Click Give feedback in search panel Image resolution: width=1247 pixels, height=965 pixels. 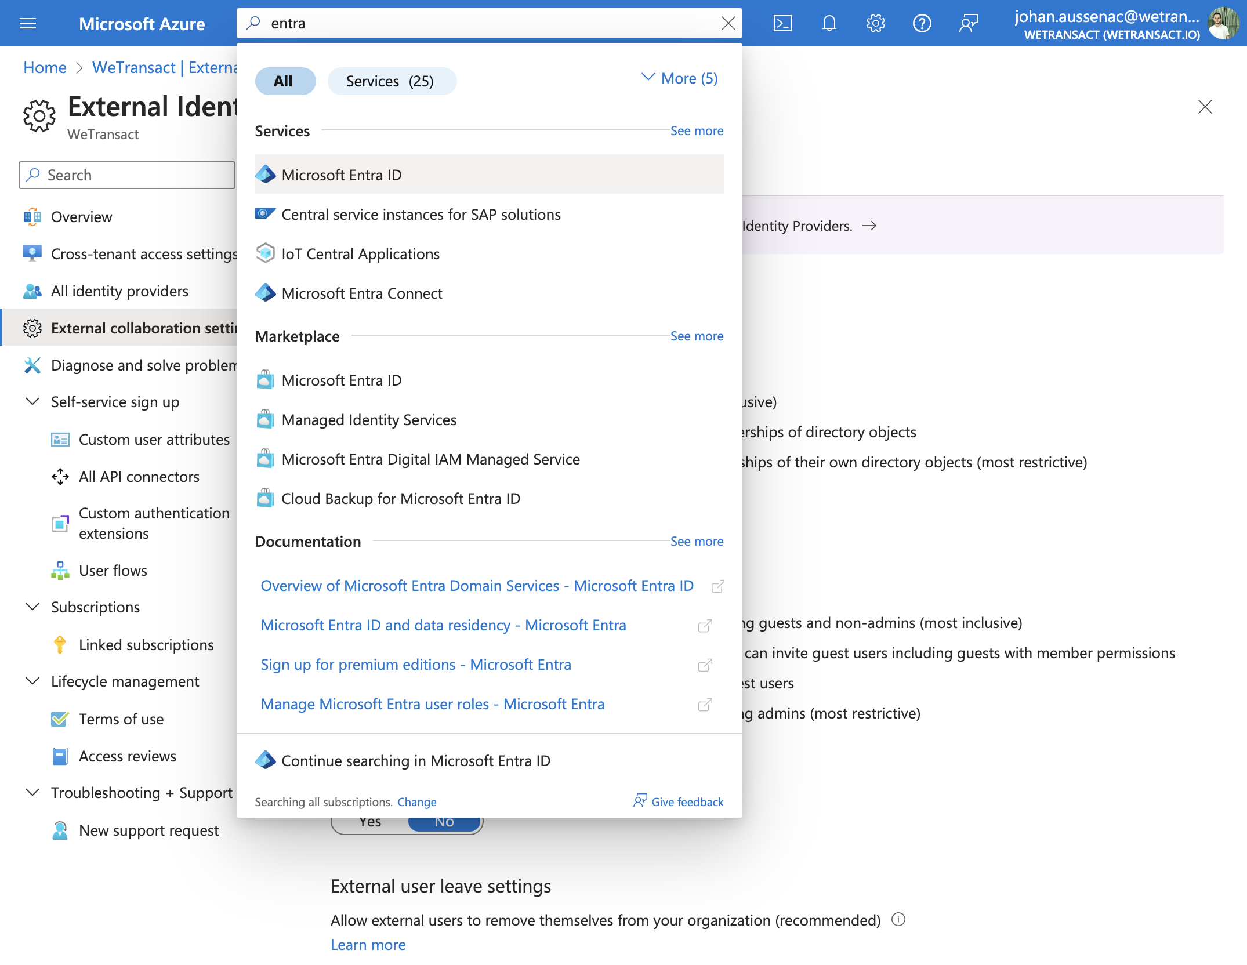678,801
